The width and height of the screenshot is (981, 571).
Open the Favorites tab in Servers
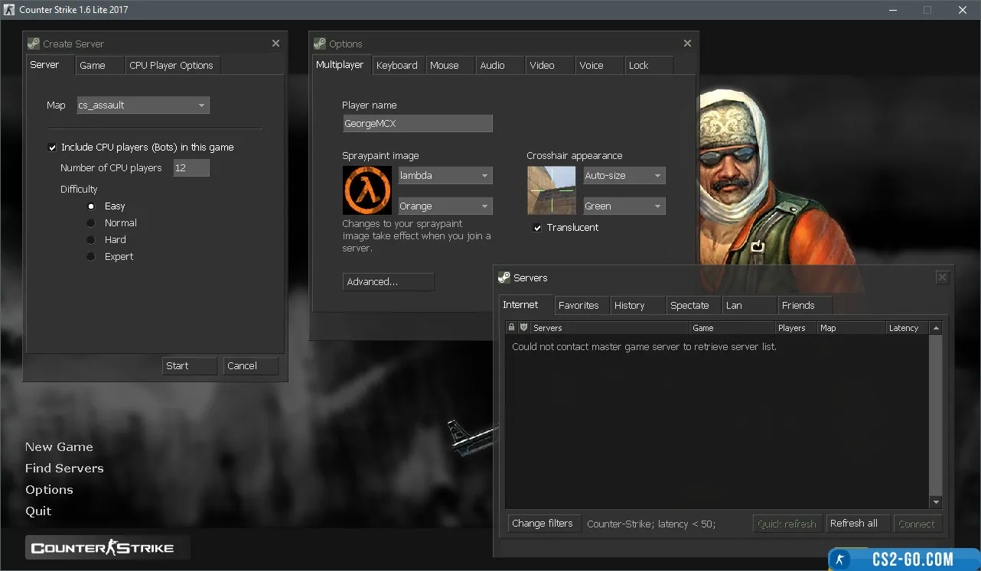point(578,306)
